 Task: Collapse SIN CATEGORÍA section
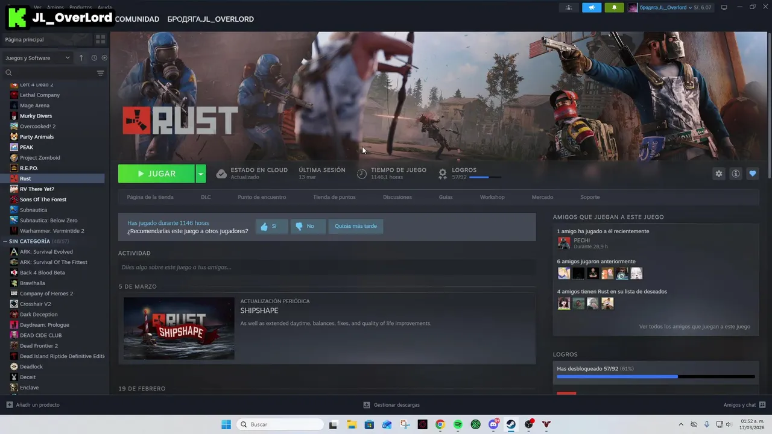(x=6, y=241)
